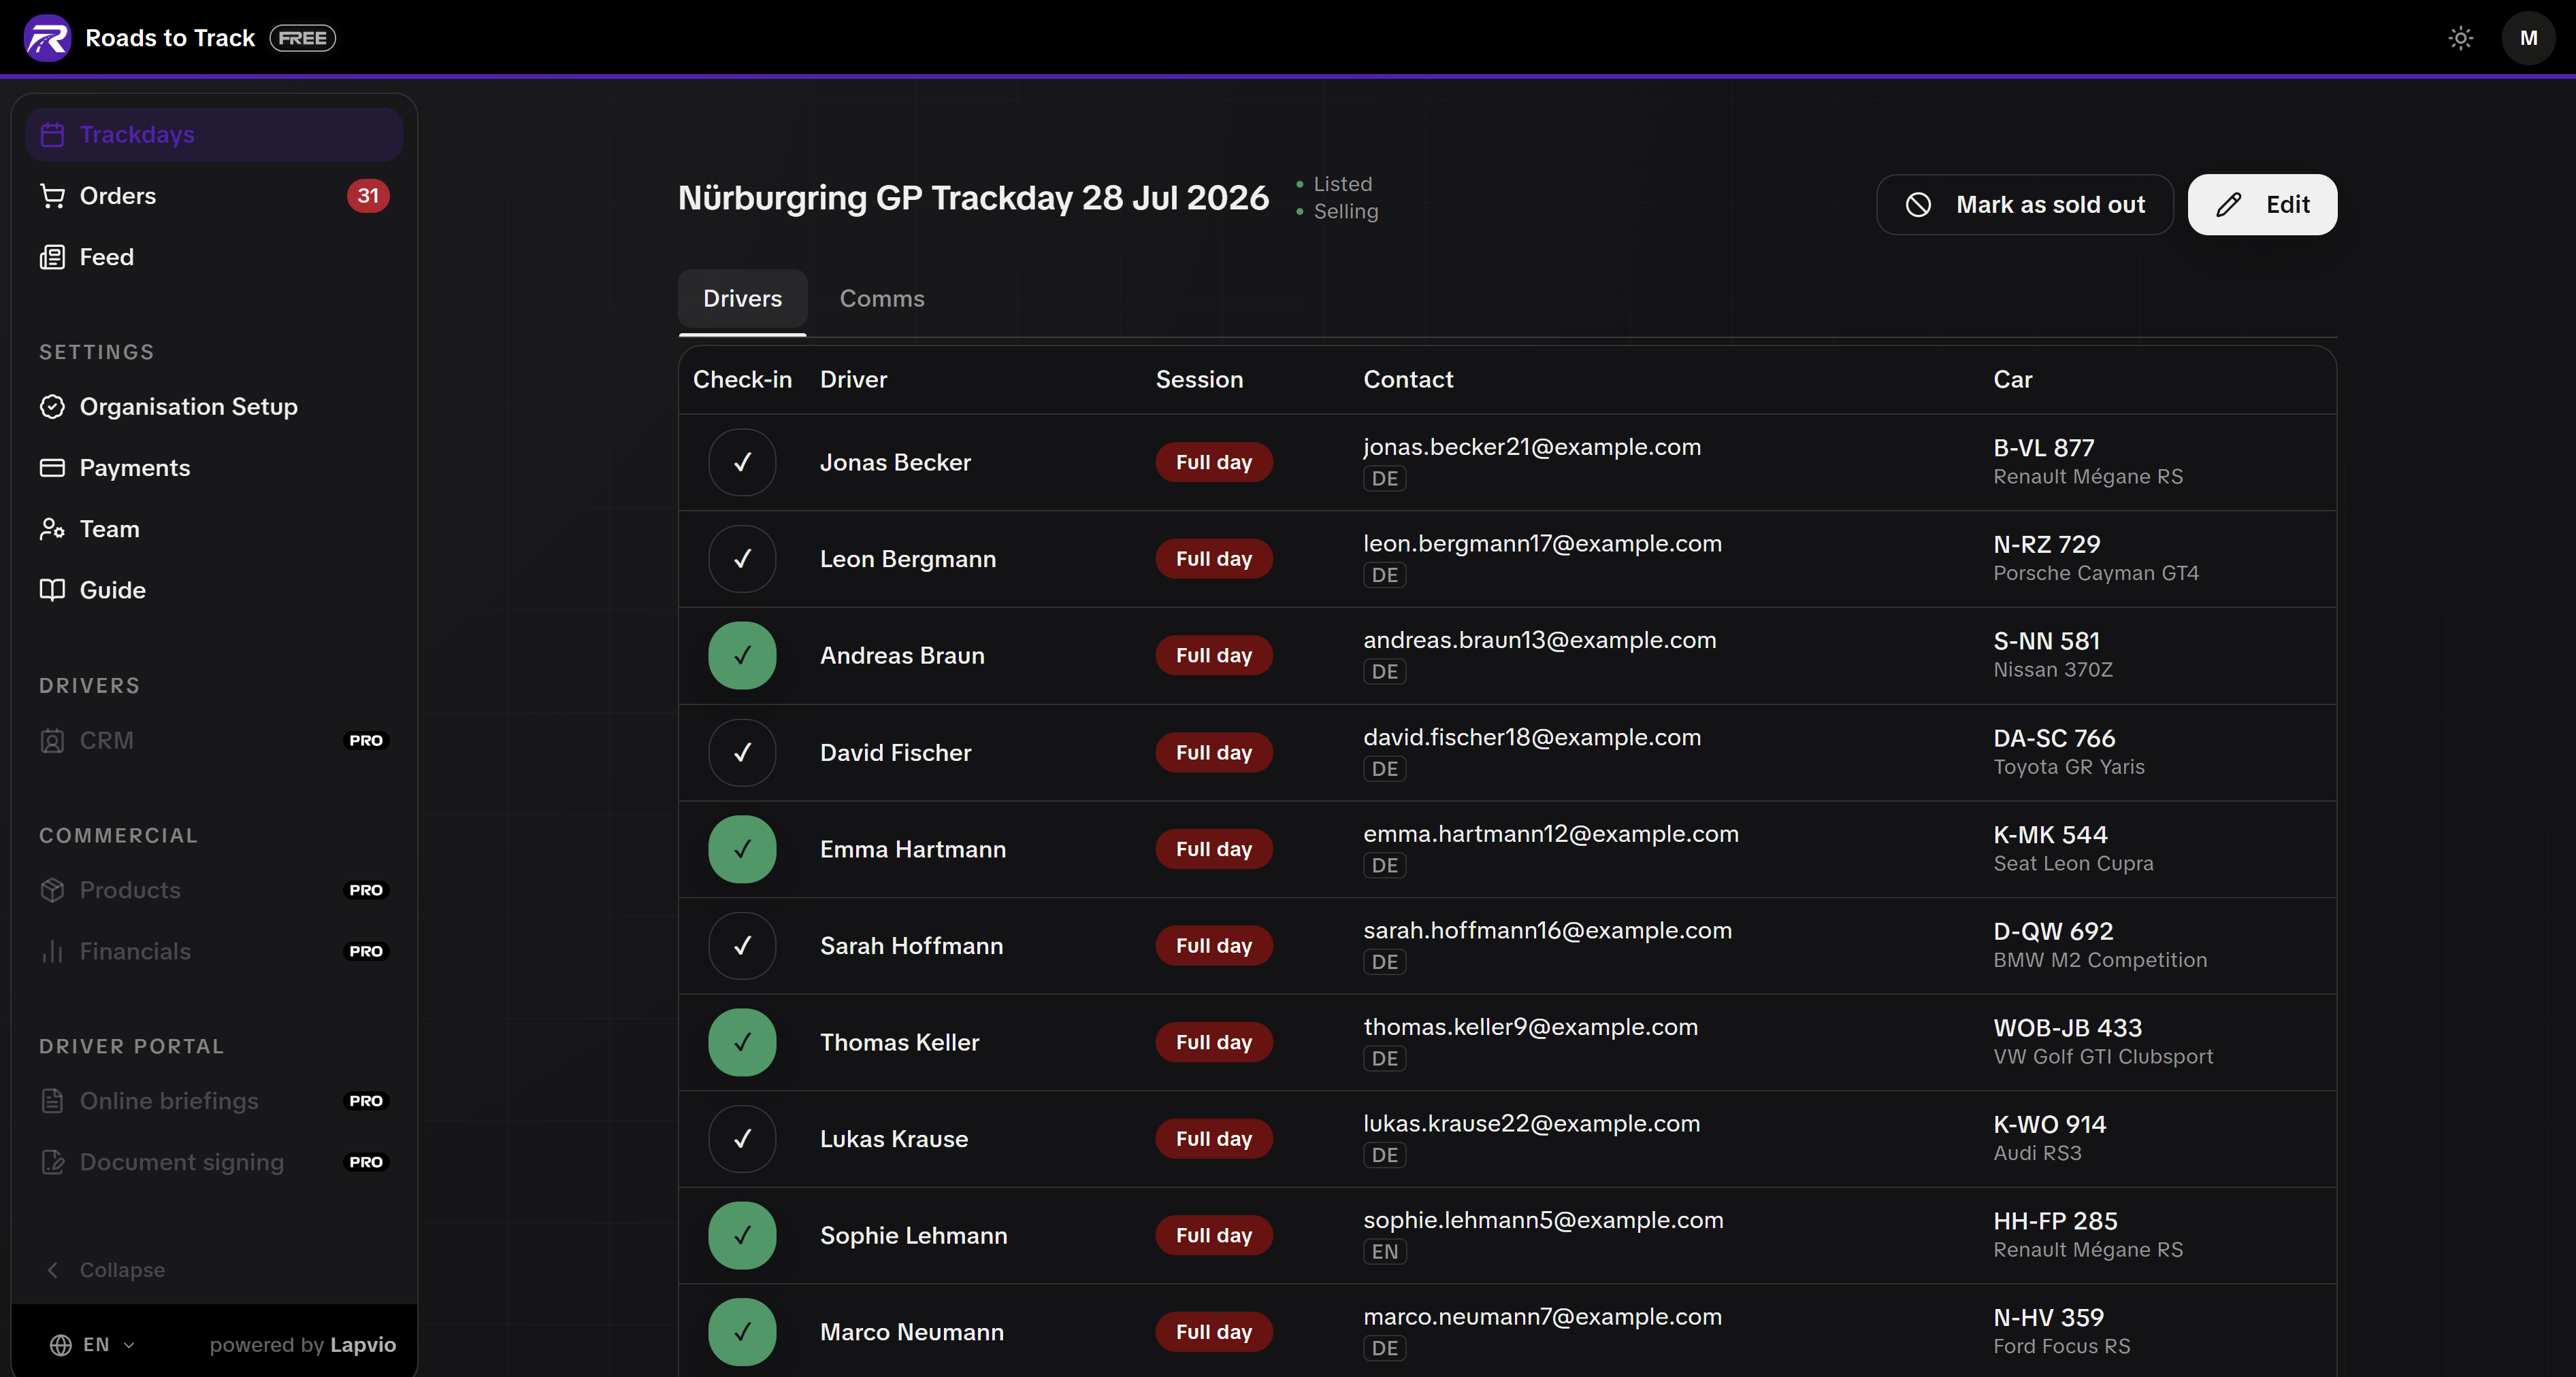Viewport: 2576px width, 1377px height.
Task: Click the Check-in column header
Action: pyautogui.click(x=742, y=379)
